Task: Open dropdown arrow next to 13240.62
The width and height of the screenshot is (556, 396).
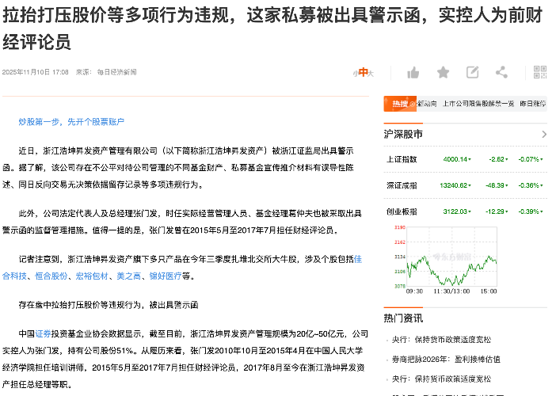Action: [x=470, y=185]
